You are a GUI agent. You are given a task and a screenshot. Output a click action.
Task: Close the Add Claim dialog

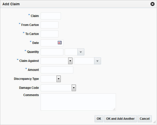153,4
